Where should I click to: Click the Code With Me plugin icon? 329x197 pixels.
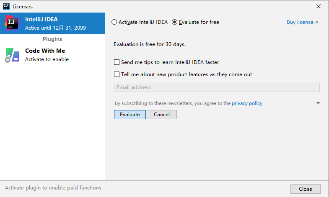pyautogui.click(x=12, y=55)
